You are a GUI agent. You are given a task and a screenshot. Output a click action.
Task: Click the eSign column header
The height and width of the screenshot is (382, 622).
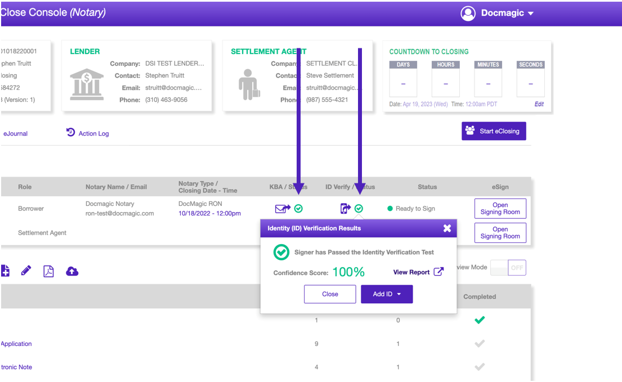click(x=500, y=187)
